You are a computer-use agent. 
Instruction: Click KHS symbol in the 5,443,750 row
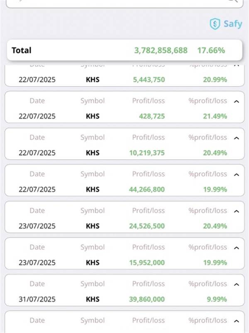tap(93, 80)
